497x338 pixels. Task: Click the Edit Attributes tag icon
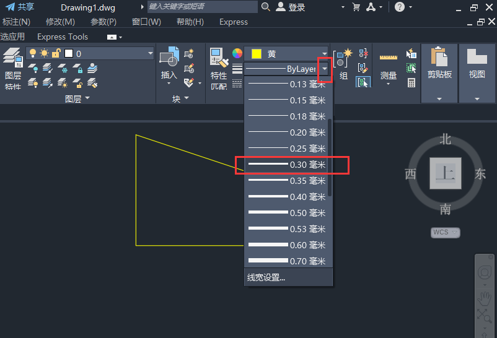(189, 83)
